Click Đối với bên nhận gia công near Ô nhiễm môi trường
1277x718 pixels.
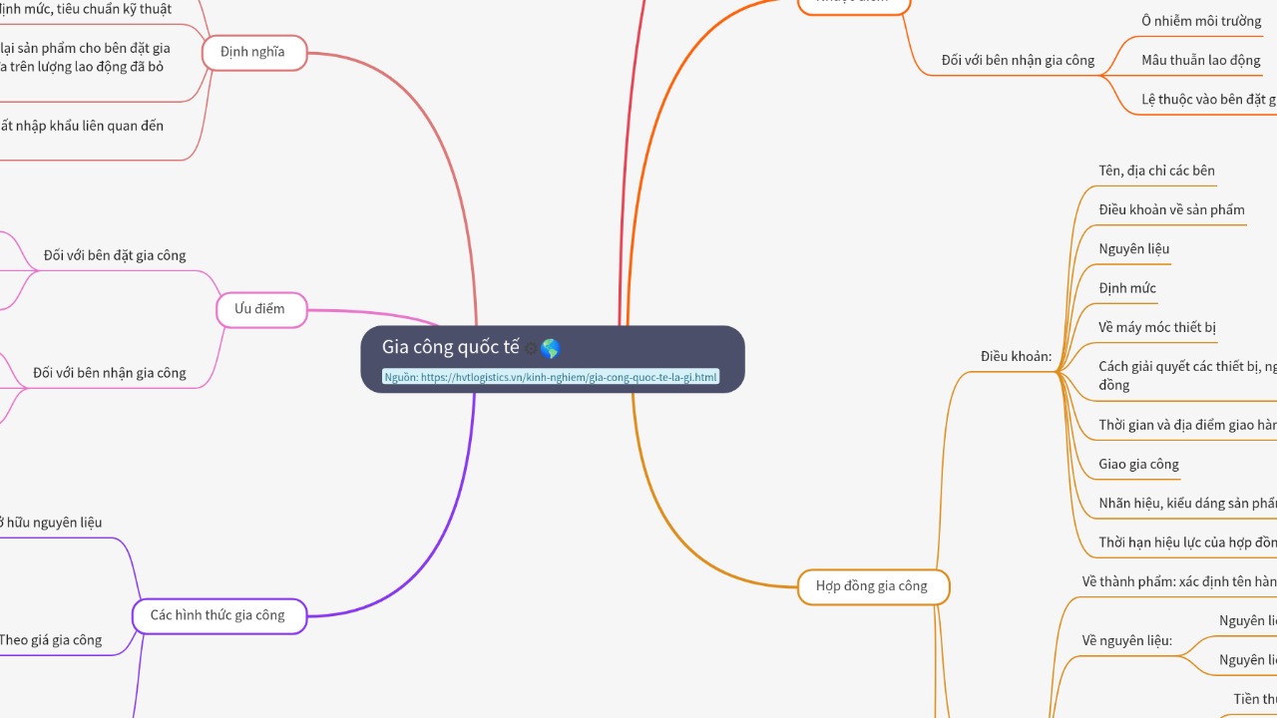click(1019, 61)
